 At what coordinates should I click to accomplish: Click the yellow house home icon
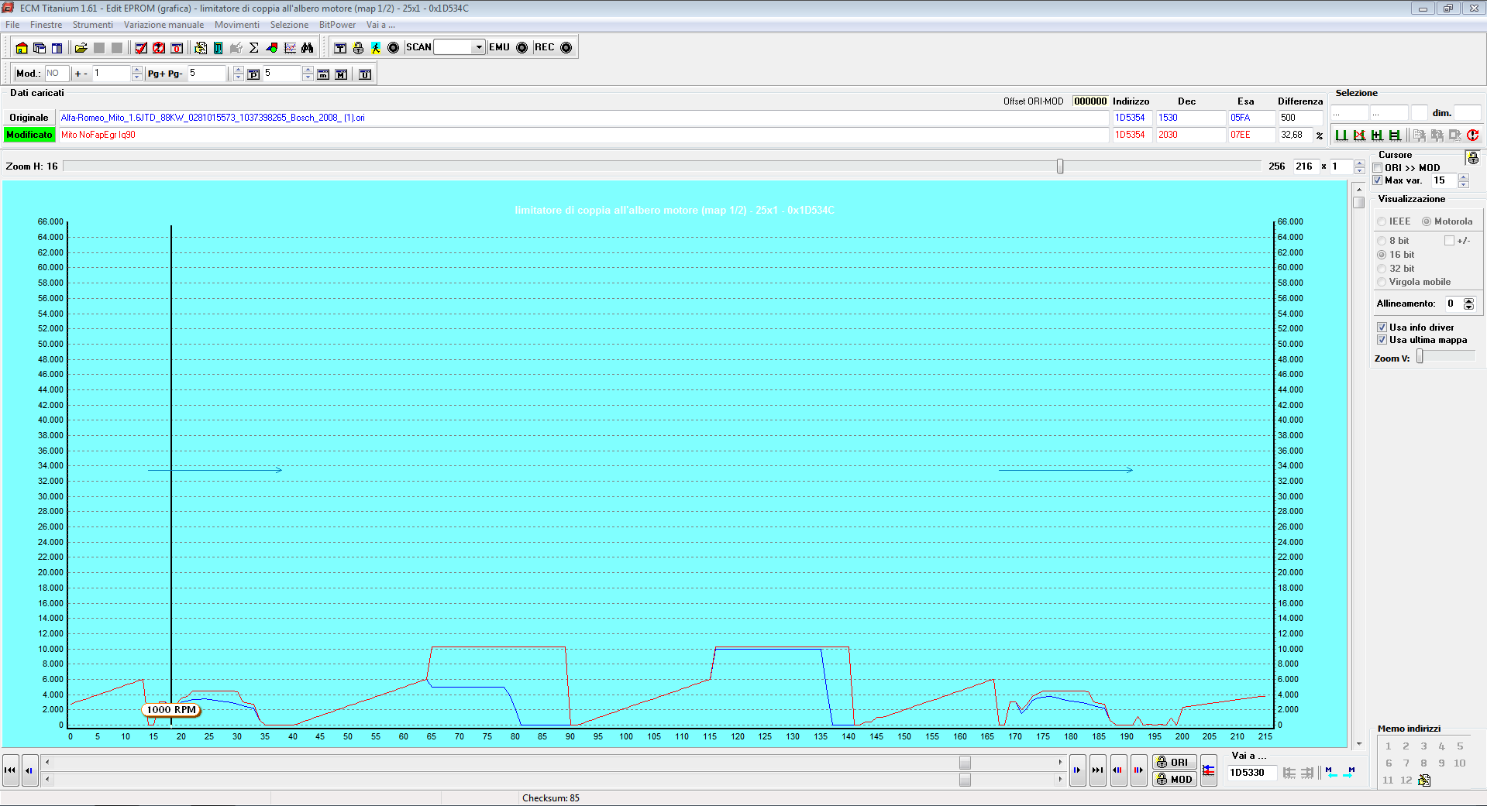point(22,48)
